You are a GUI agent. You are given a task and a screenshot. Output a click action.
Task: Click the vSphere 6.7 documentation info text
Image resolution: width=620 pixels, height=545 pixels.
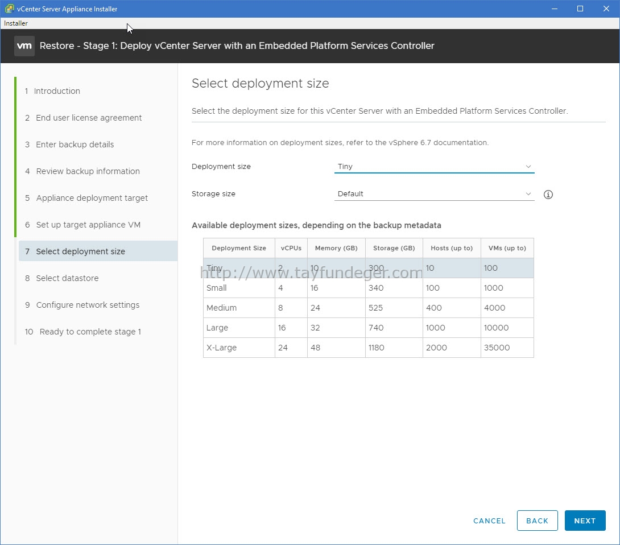click(340, 142)
